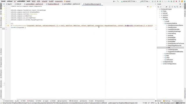This screenshot has height=104, width=186.
Task: Click the debug bug icon in toolbar
Action: (x=160, y=1)
